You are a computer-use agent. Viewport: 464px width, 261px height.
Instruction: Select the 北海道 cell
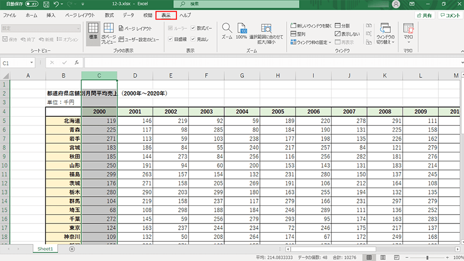(x=63, y=121)
